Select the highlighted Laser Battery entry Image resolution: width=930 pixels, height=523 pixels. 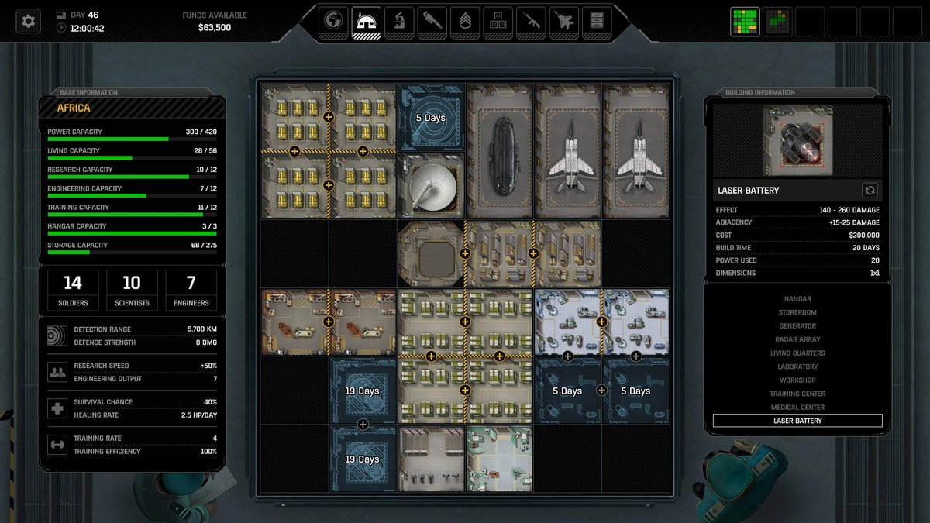[796, 420]
